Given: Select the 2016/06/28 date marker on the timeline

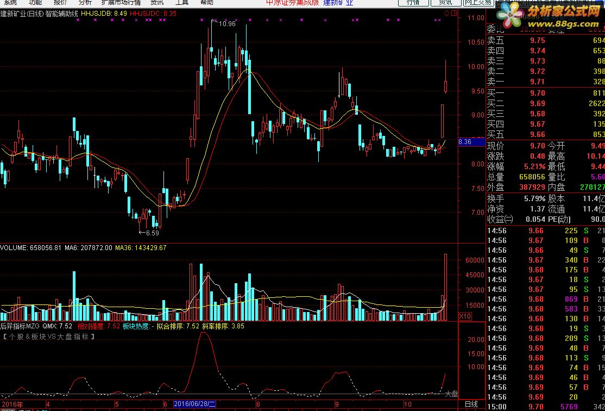Looking at the screenshot, I should coord(194,403).
